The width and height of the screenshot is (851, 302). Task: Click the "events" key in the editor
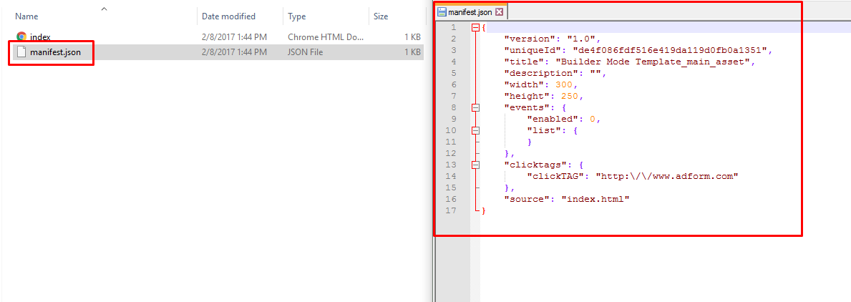click(x=527, y=107)
